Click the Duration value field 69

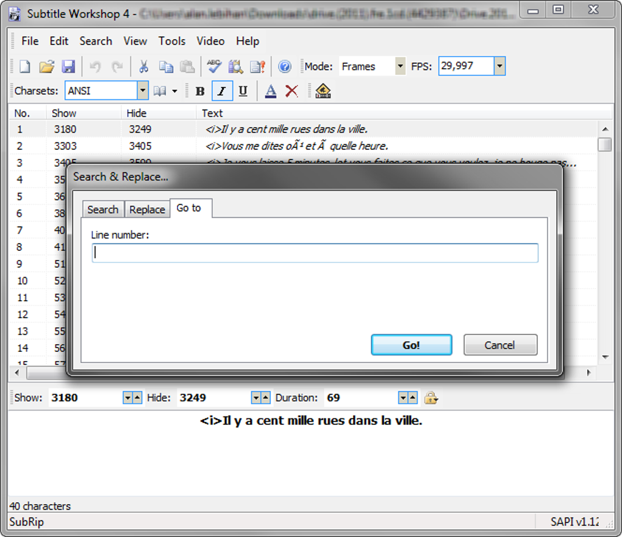coord(361,398)
